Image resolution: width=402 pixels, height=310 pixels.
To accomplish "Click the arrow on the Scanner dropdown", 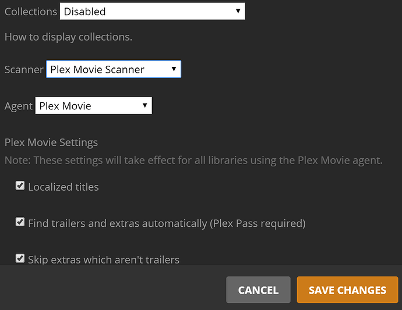I will [174, 70].
